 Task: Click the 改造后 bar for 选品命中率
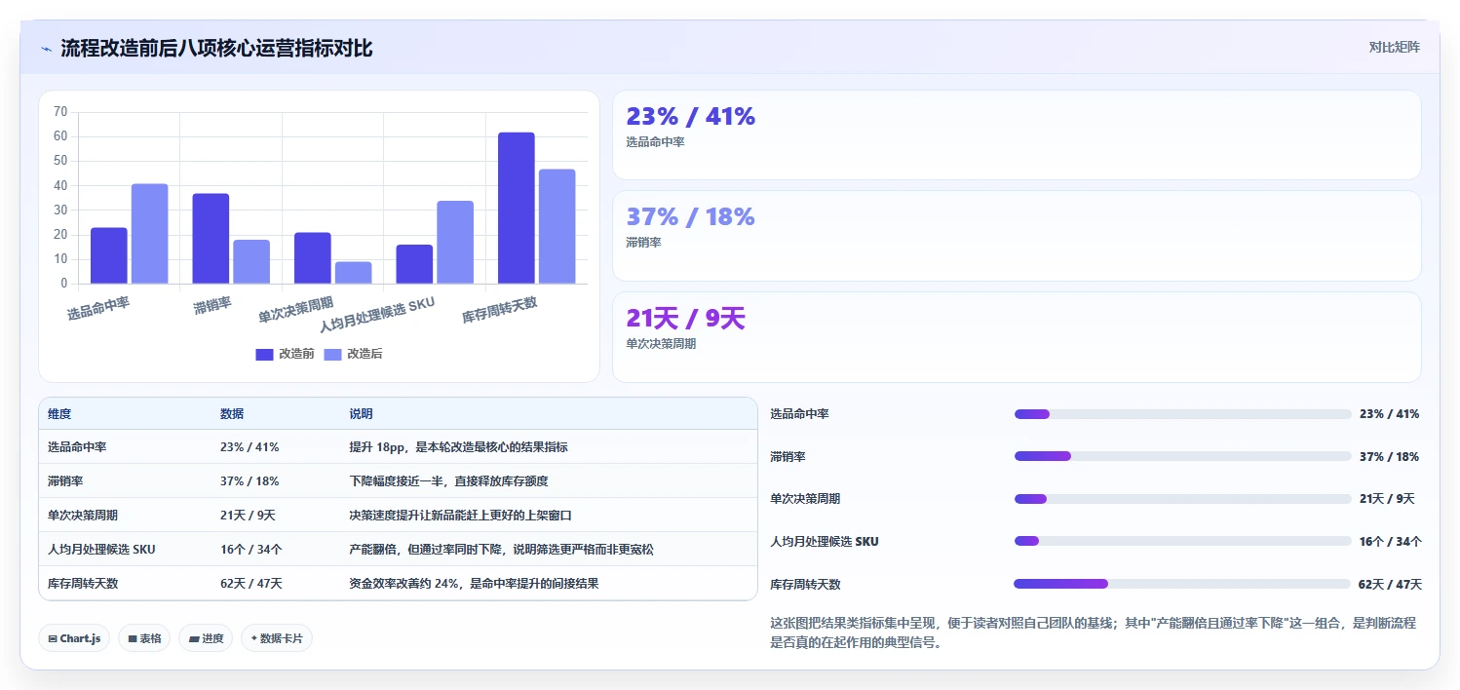pos(150,234)
